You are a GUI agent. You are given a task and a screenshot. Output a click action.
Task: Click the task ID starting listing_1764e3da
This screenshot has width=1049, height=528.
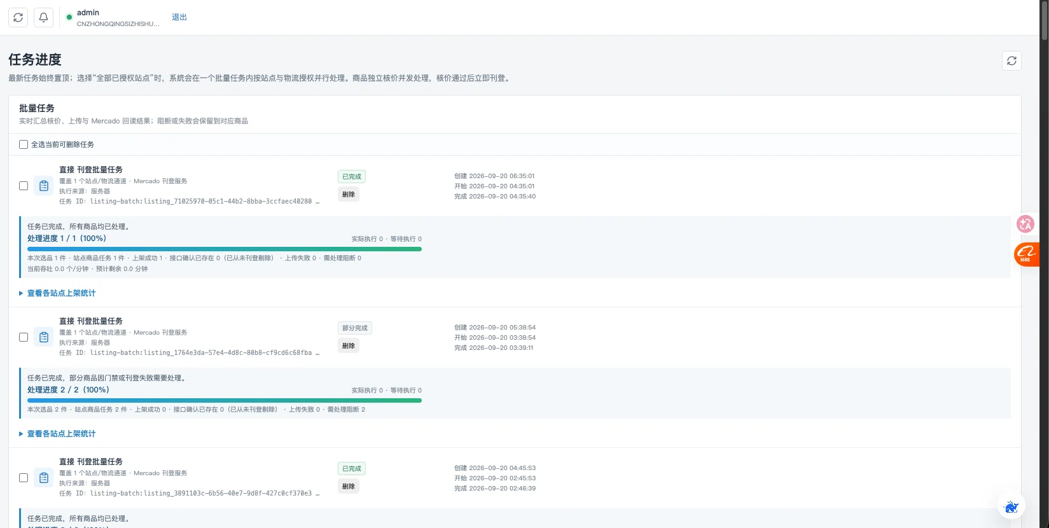[190, 352]
